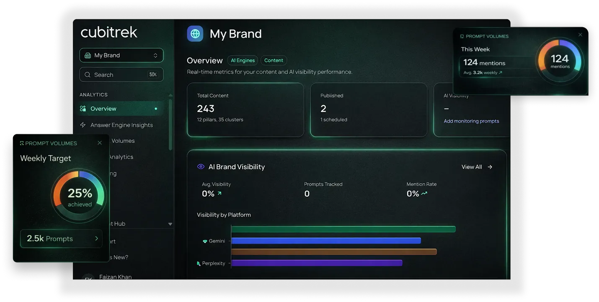The height and width of the screenshot is (302, 599).
Task: Close the This Week prompt volumes card
Action: (x=580, y=35)
